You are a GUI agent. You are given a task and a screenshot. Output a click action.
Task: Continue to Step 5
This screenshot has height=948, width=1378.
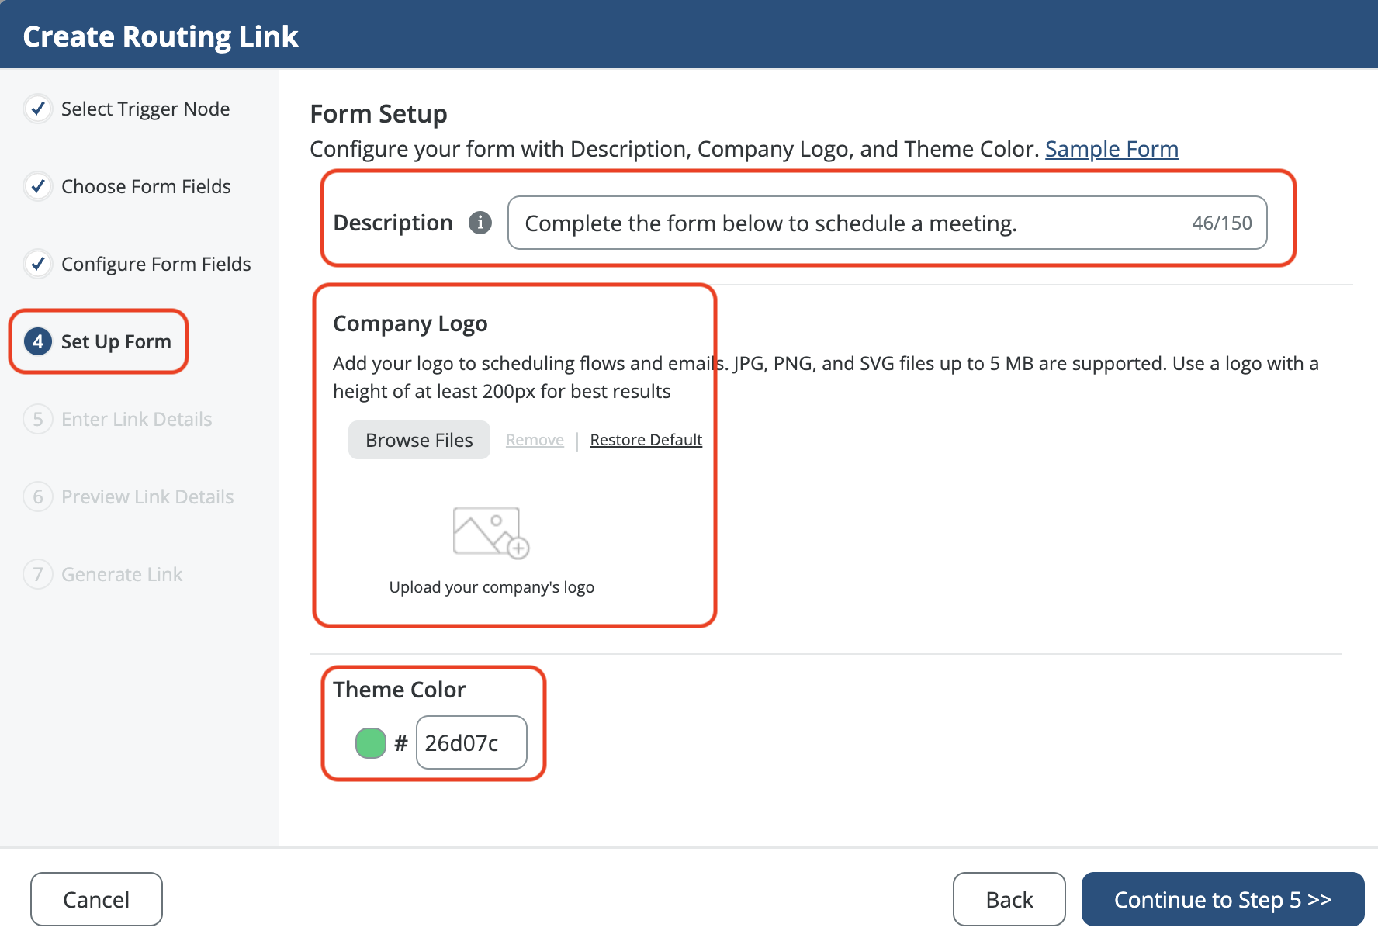point(1222,899)
